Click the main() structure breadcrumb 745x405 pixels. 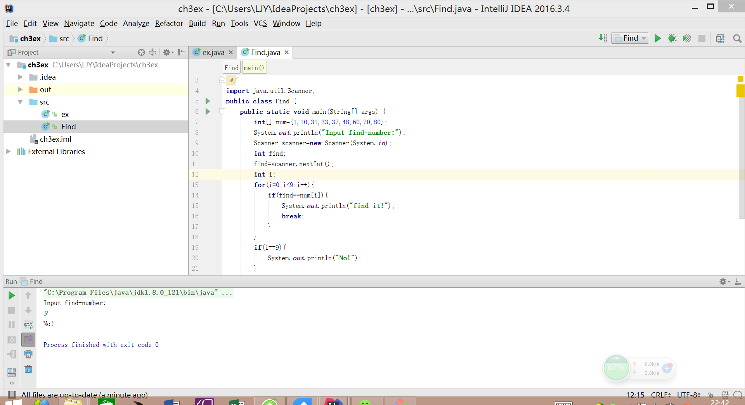click(x=254, y=68)
